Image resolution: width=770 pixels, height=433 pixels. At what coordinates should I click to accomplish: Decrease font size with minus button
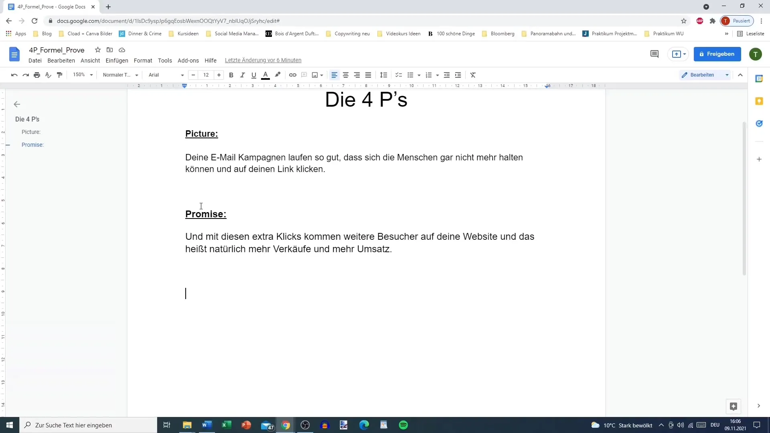tap(193, 75)
